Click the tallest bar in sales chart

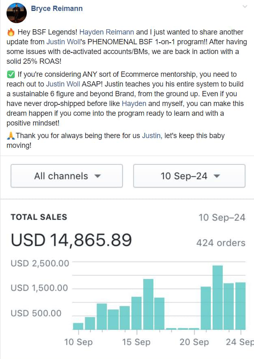tap(217, 297)
